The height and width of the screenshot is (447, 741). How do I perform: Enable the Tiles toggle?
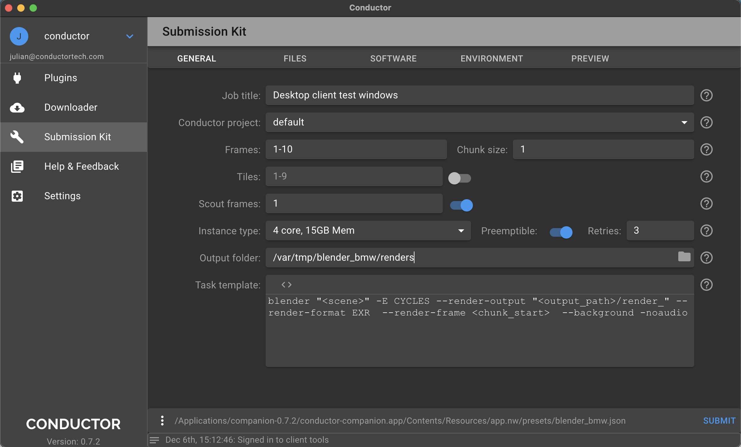pyautogui.click(x=459, y=178)
